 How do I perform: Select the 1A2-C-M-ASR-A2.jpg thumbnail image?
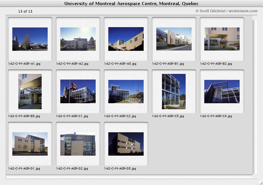[x=78, y=39]
